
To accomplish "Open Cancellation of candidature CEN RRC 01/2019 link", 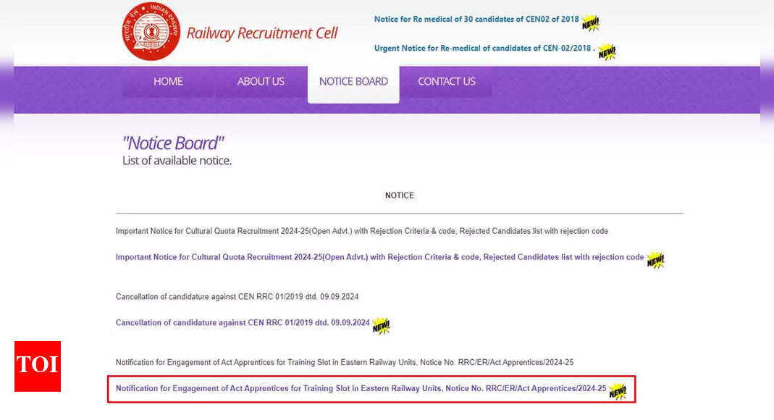I will click(241, 322).
